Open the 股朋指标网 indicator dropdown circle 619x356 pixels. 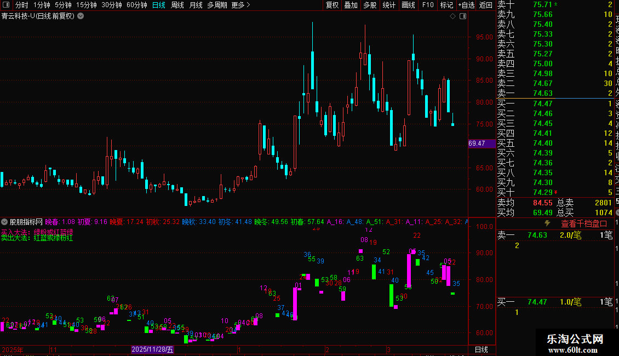click(x=4, y=222)
